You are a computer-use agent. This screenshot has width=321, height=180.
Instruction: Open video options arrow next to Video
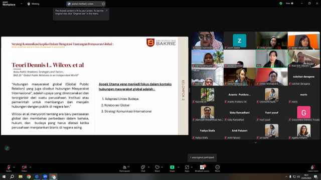(30, 167)
